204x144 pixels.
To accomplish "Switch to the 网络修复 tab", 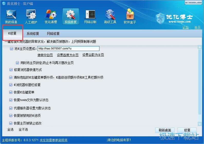I will pyautogui.click(x=53, y=34).
